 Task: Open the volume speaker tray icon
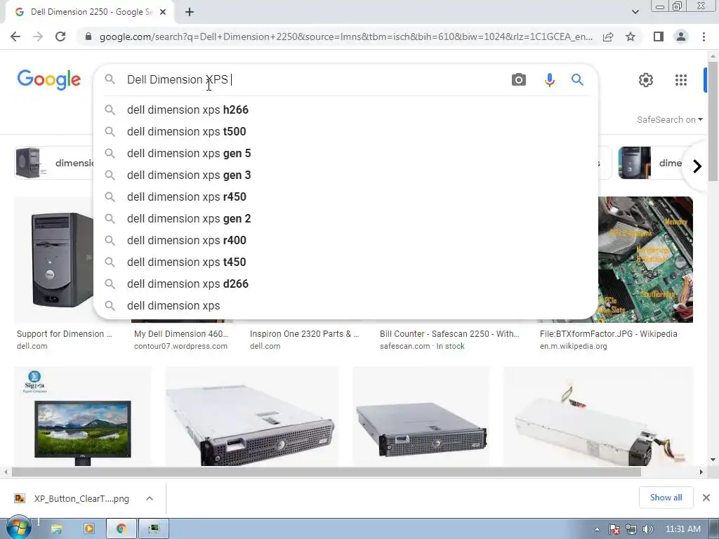pyautogui.click(x=647, y=529)
